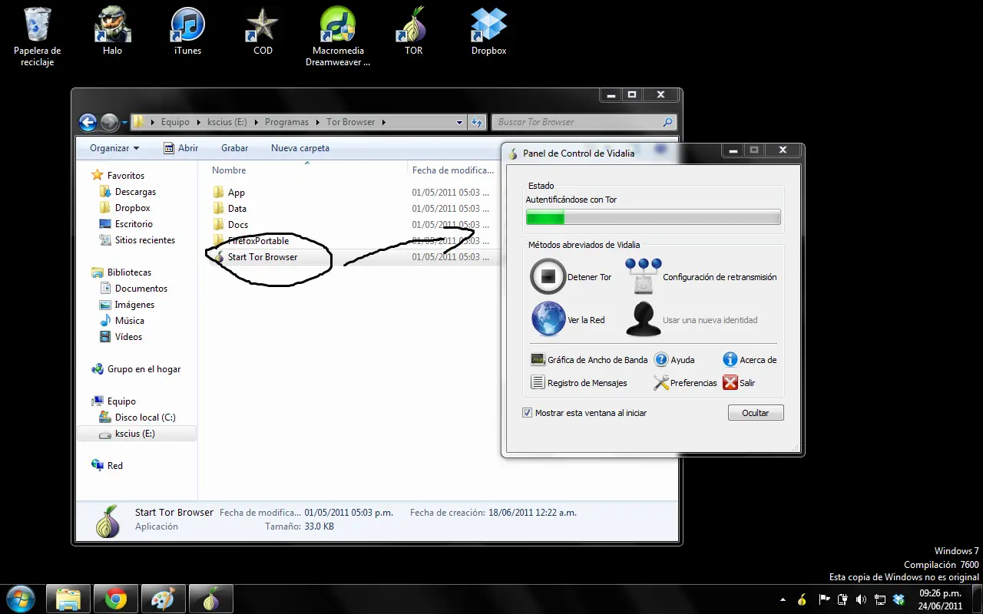
Task: Open Acerca de info icon
Action: tap(730, 359)
